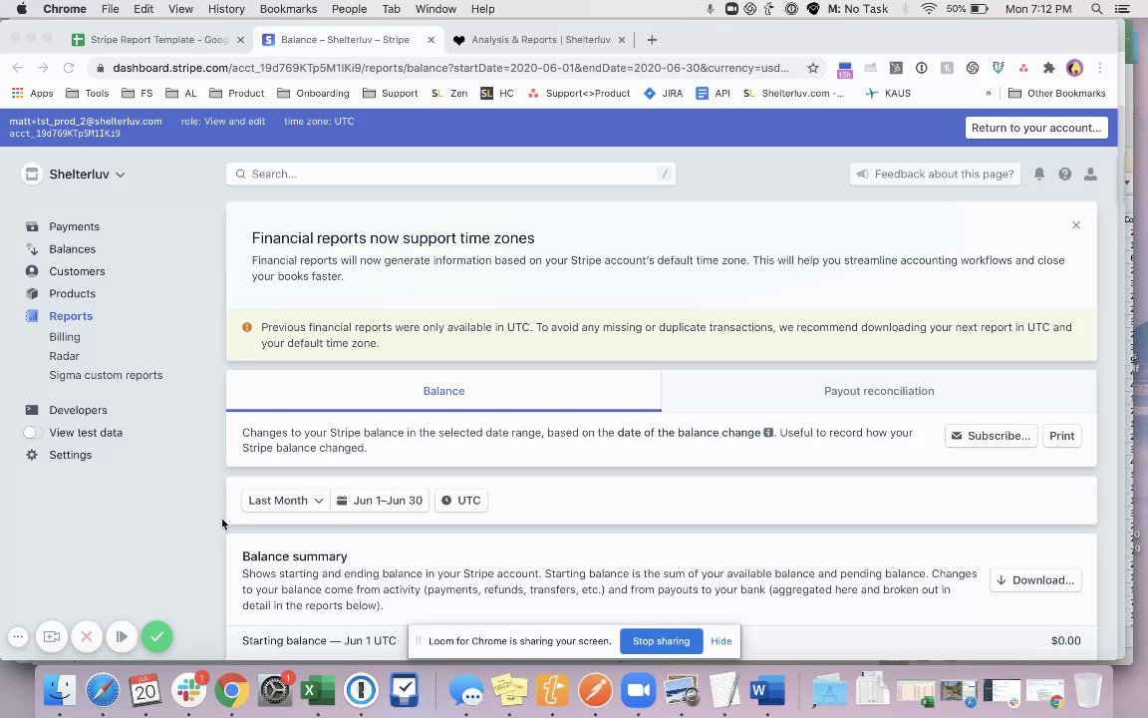This screenshot has width=1148, height=718.
Task: Open the notifications bell
Action: pos(1039,175)
